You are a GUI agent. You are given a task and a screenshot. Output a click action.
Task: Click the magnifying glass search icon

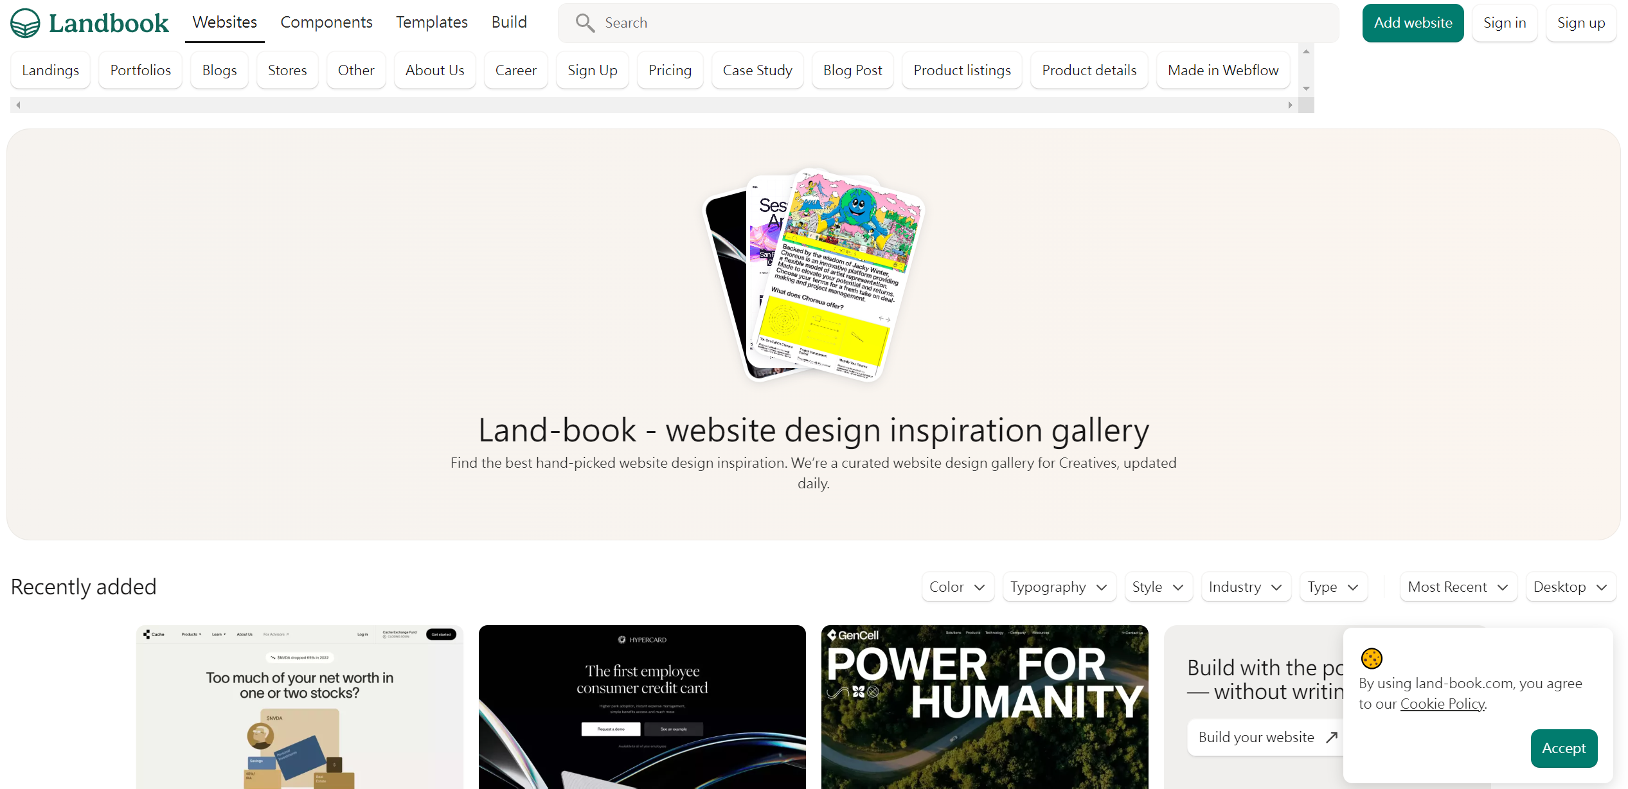(584, 23)
